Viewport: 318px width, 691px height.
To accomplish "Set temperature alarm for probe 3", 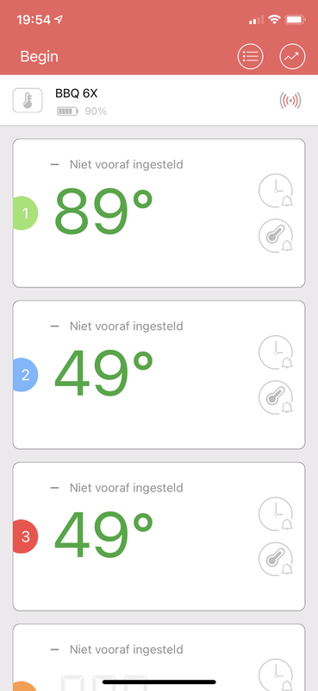I will point(275,559).
